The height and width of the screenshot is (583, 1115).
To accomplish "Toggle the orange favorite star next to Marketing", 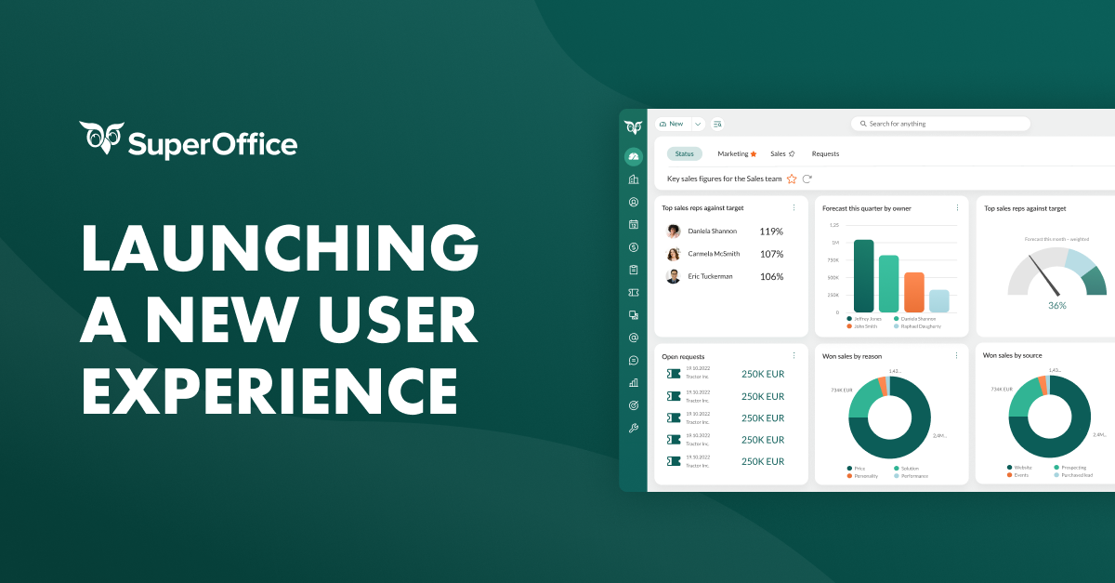I will coord(754,153).
